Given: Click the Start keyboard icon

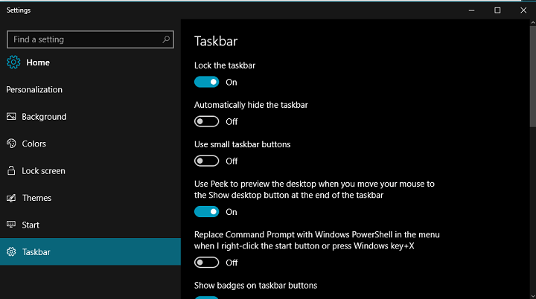Looking at the screenshot, I should 11,225.
